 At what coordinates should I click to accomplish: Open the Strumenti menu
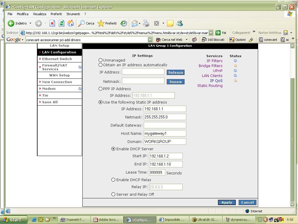(73, 14)
